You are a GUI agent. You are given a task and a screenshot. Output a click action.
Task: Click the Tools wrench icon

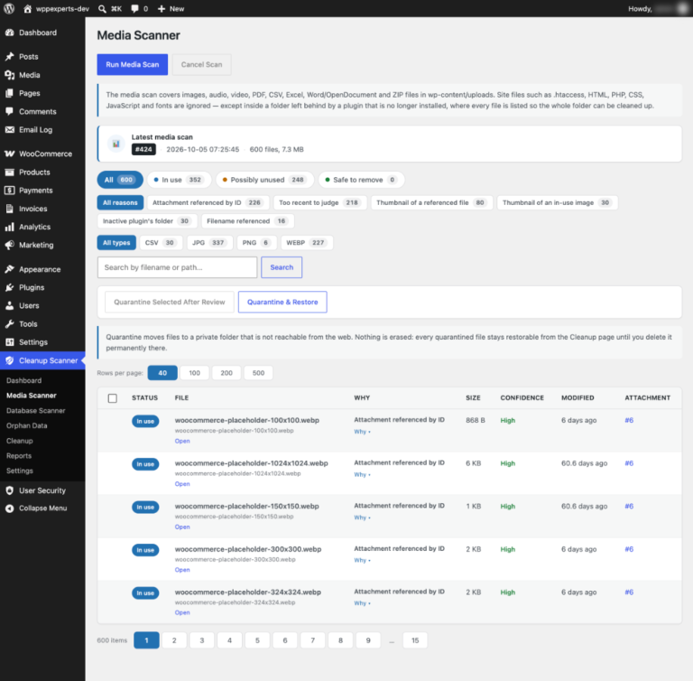[x=10, y=324]
